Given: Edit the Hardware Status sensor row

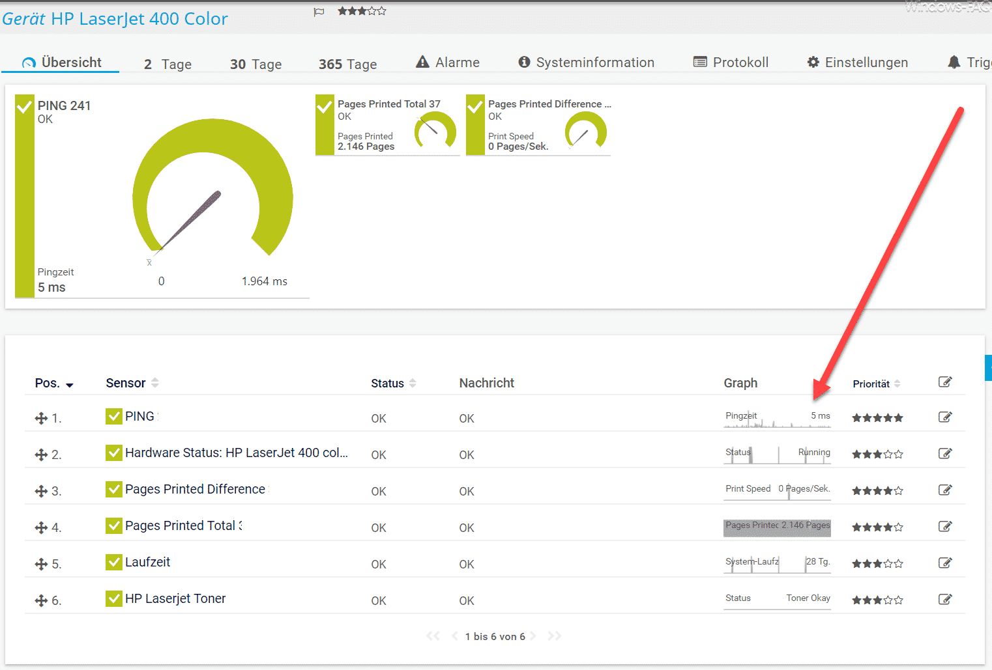Looking at the screenshot, I should [945, 454].
